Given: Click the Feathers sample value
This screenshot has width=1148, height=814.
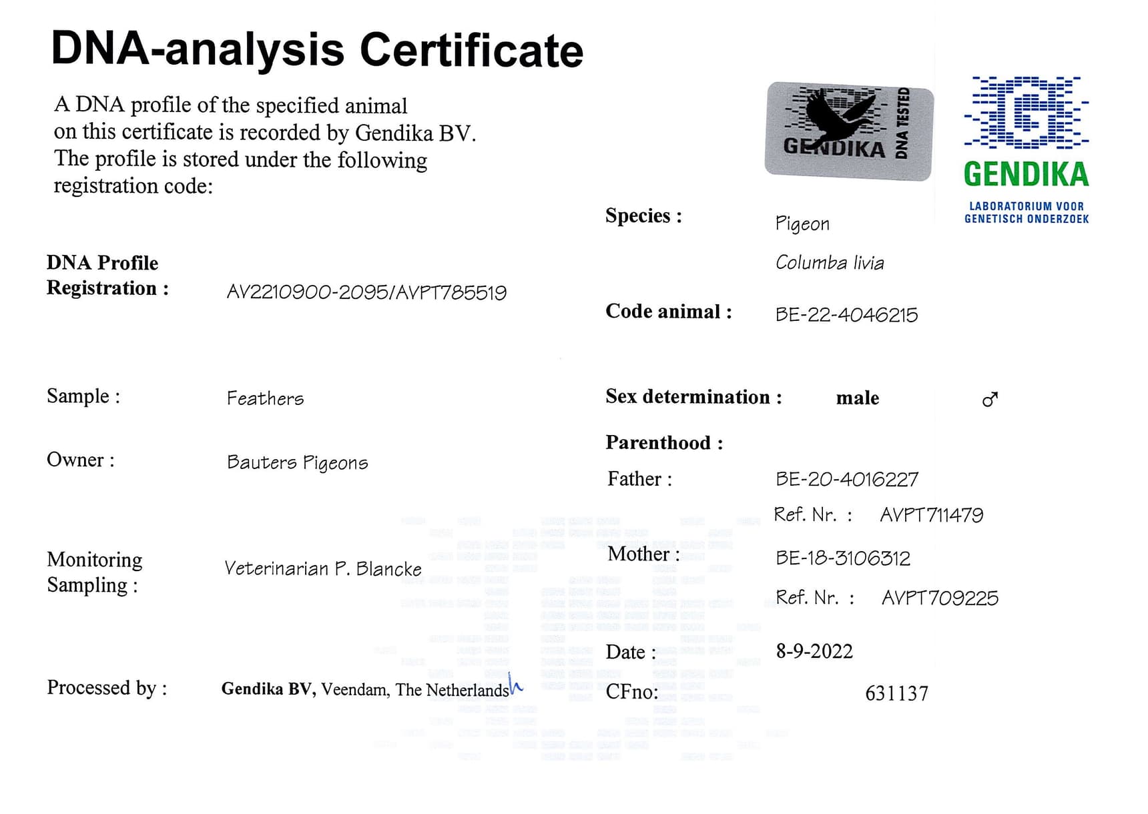Looking at the screenshot, I should (x=265, y=398).
